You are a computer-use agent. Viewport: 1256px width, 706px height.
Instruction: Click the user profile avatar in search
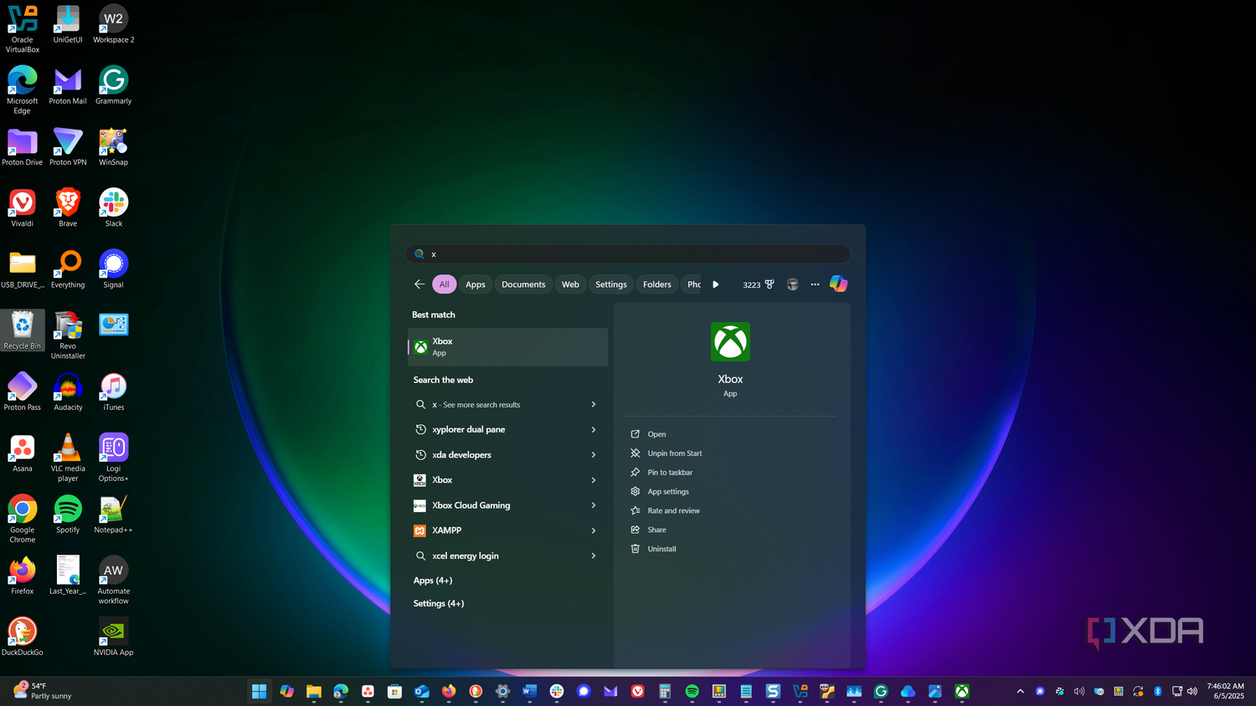(x=792, y=284)
